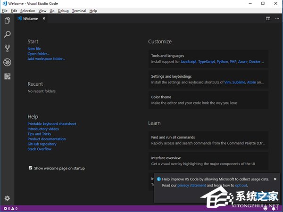Open the Interface overview card

tap(208, 161)
